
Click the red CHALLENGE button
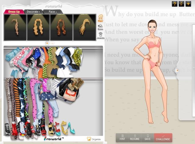pos(163,138)
